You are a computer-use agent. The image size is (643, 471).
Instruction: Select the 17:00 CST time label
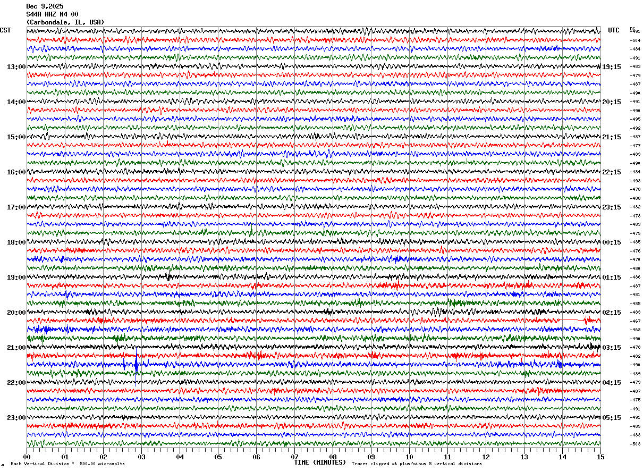coord(16,207)
